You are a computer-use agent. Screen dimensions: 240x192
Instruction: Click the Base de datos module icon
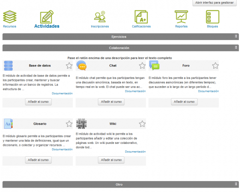tap(8, 65)
